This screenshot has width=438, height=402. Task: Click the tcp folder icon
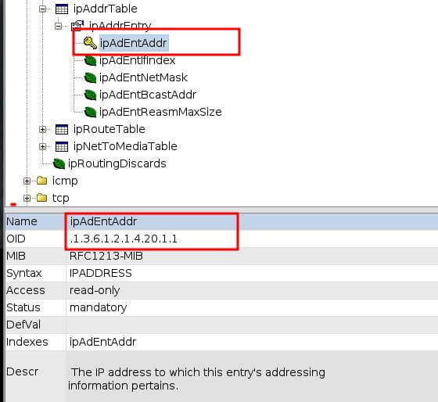[x=42, y=198]
